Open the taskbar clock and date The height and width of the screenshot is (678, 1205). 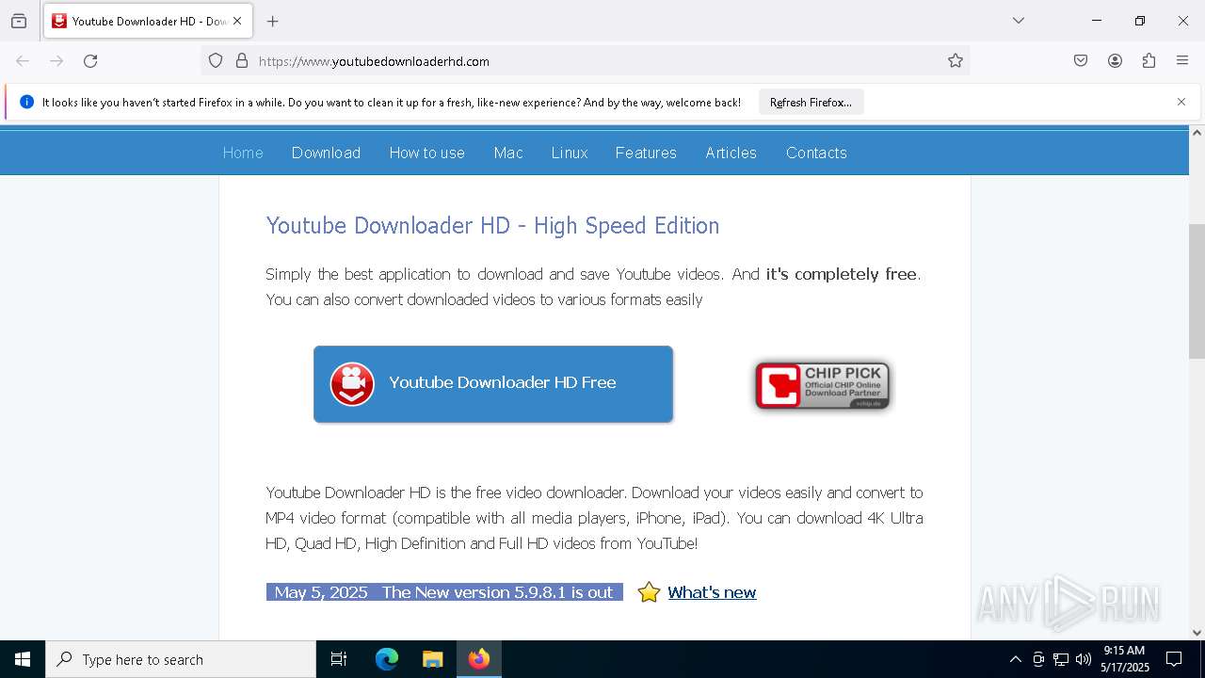1125,659
